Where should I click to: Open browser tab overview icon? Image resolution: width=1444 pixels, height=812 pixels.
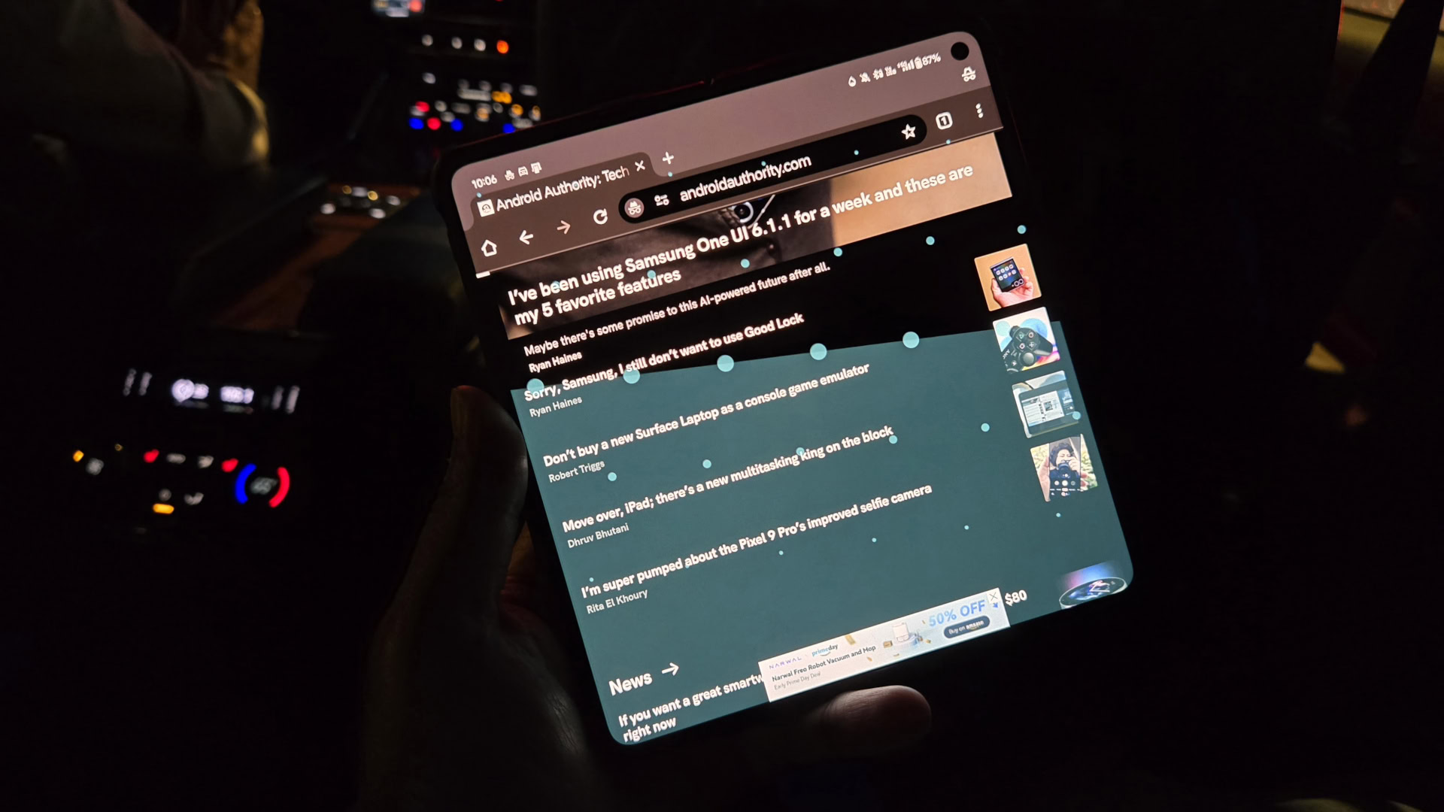(944, 117)
